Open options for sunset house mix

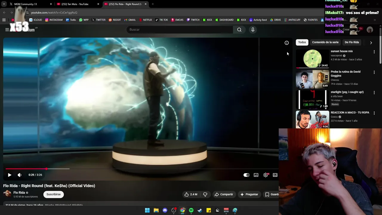tap(374, 52)
